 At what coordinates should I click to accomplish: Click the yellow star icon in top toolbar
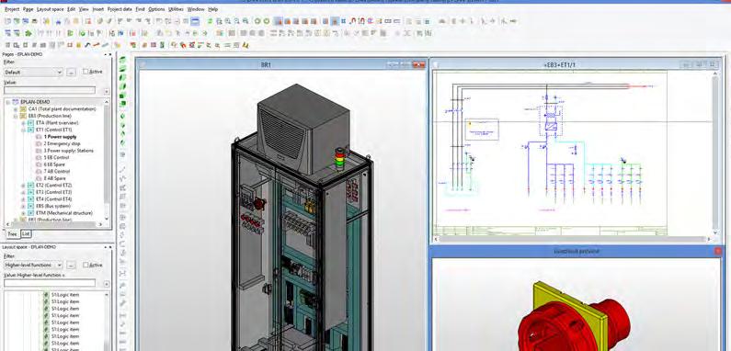[x=46, y=21]
